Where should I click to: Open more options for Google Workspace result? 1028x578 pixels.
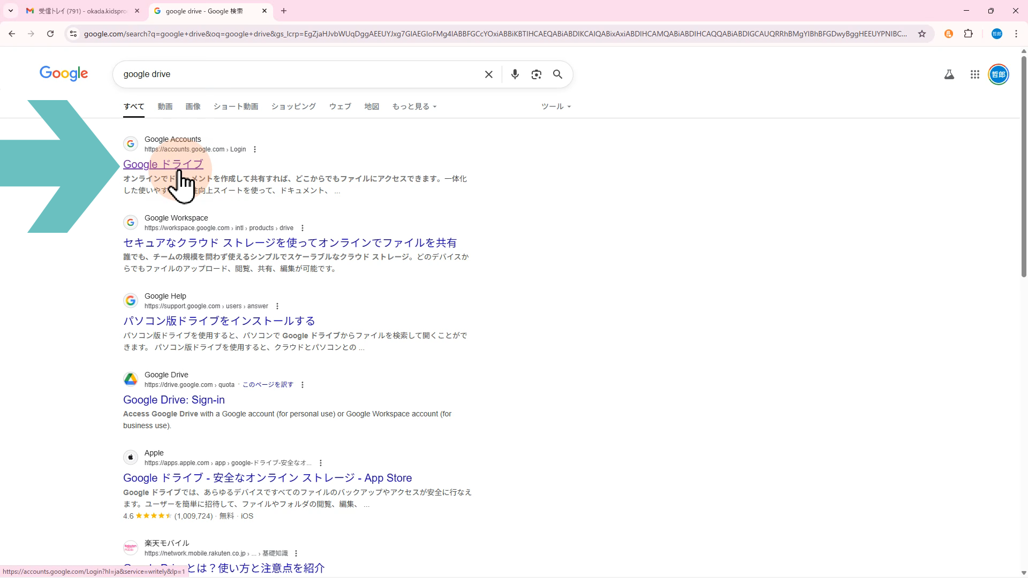point(303,228)
